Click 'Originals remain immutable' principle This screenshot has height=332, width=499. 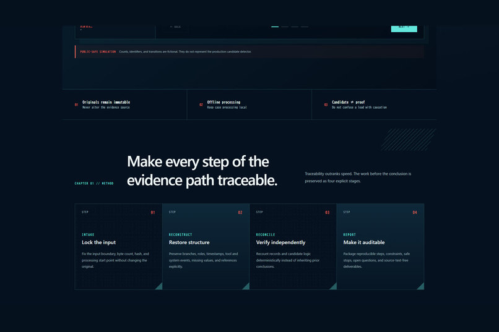coord(106,102)
